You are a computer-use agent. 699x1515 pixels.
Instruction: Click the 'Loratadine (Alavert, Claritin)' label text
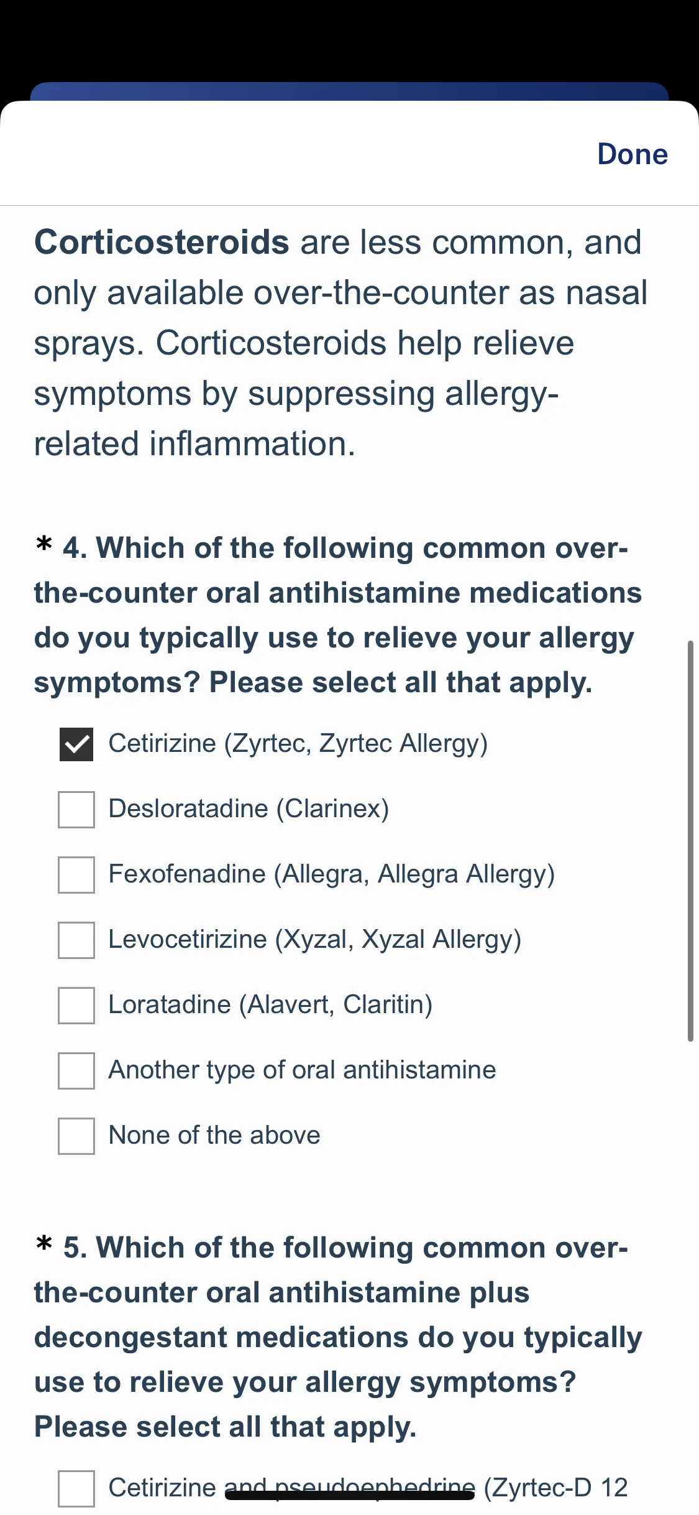click(270, 1004)
